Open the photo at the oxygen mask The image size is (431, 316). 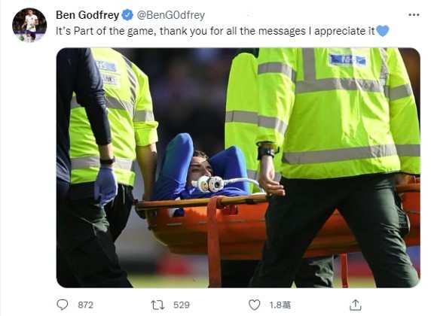click(x=209, y=184)
